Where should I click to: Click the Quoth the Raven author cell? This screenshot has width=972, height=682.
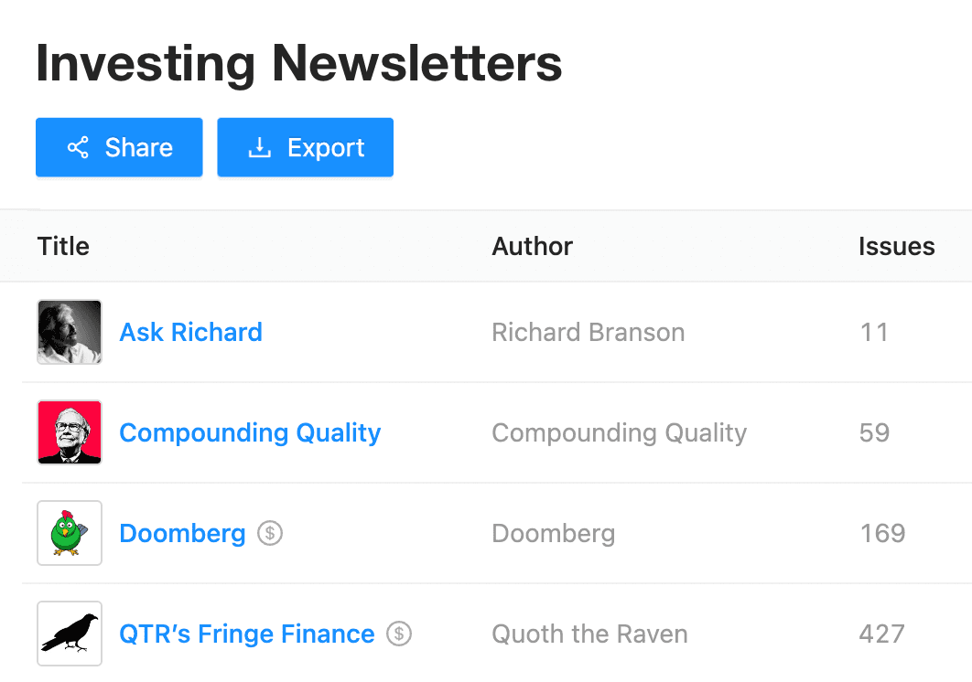pos(589,634)
